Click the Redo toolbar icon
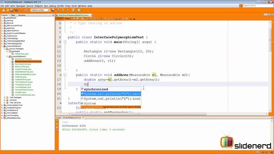The width and height of the screenshot is (274, 154). coord(26,10)
